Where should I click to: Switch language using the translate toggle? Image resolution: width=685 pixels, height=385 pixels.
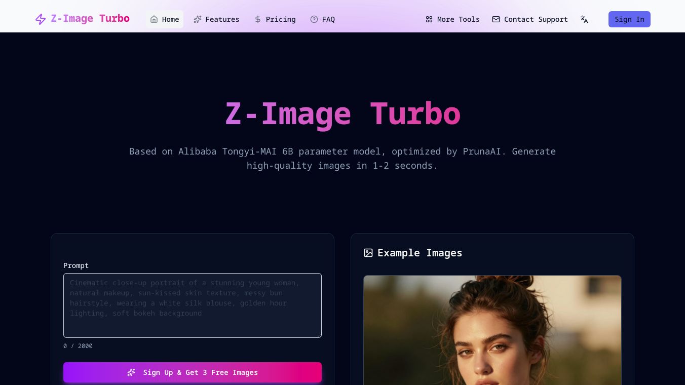pos(584,19)
